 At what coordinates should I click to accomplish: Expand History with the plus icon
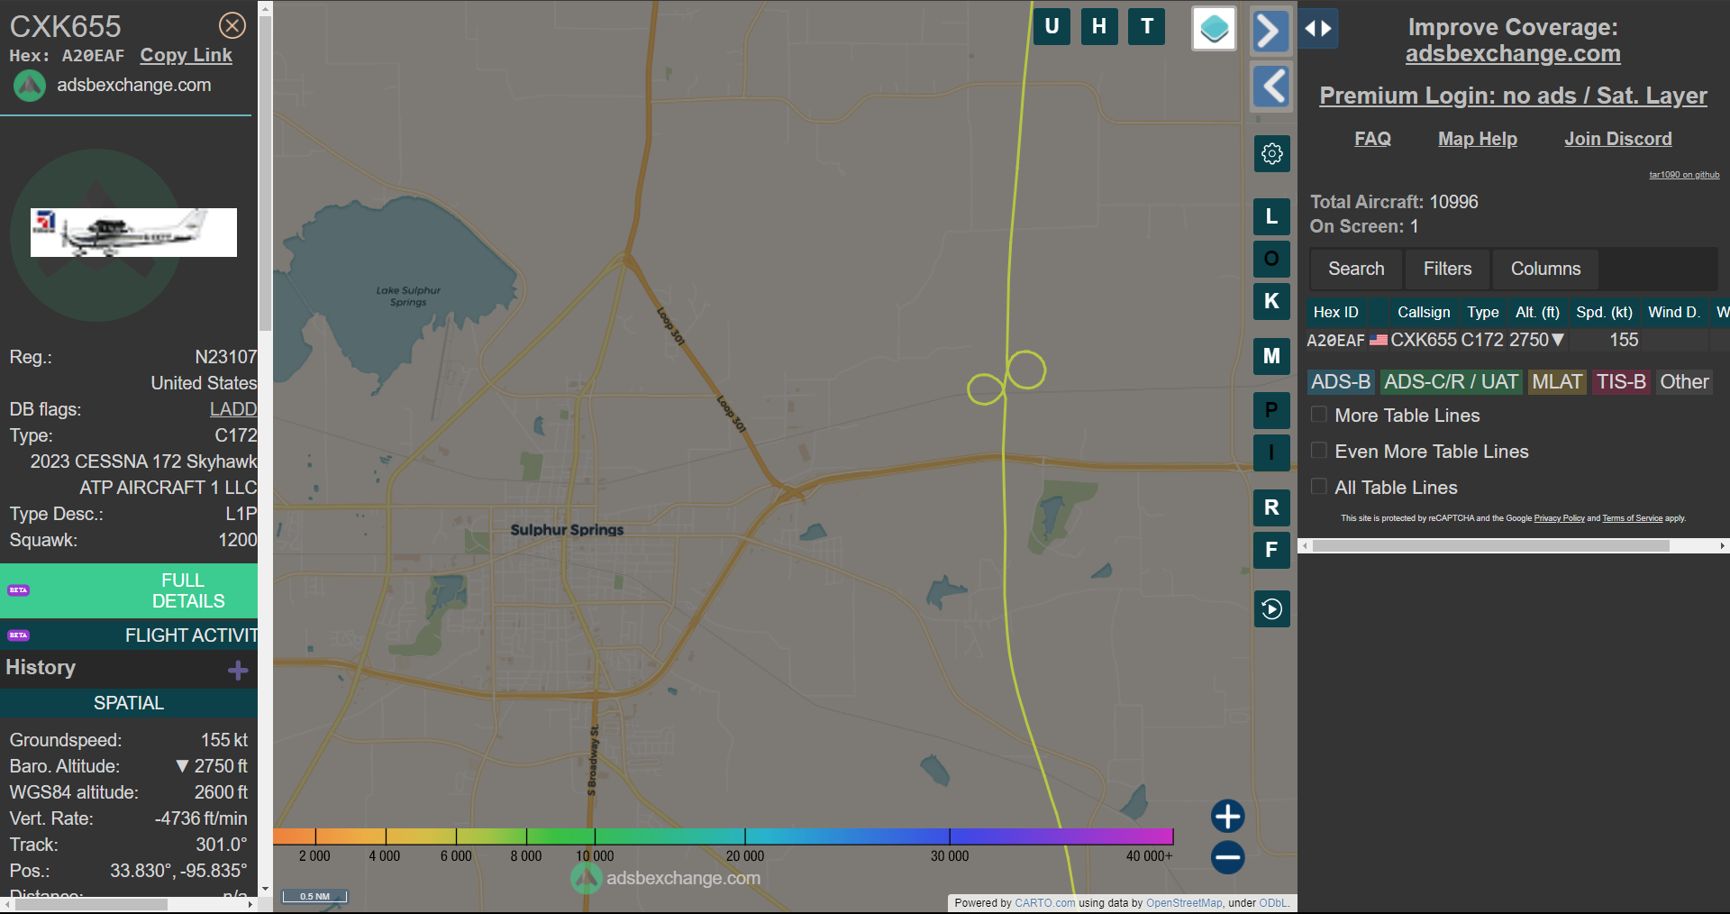click(238, 670)
